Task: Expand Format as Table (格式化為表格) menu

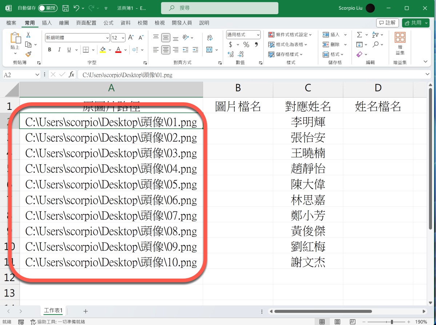Action: click(x=288, y=45)
